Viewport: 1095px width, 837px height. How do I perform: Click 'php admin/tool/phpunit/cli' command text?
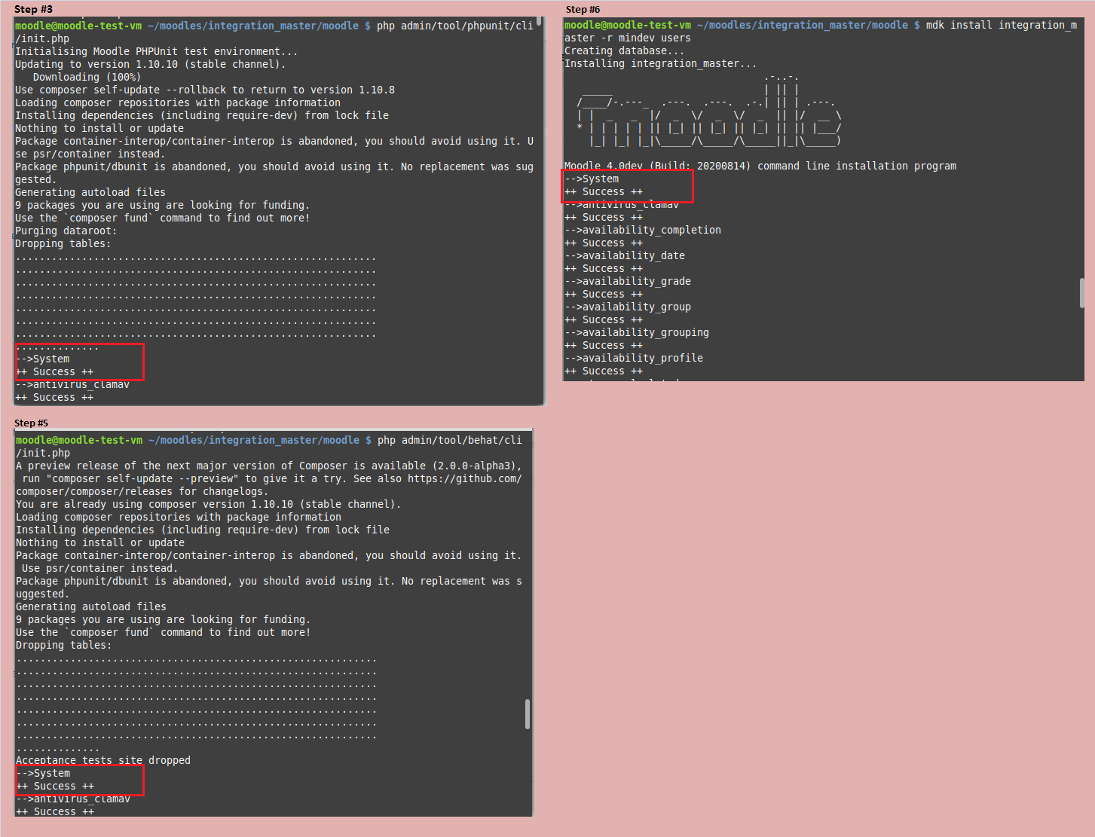[x=455, y=26]
